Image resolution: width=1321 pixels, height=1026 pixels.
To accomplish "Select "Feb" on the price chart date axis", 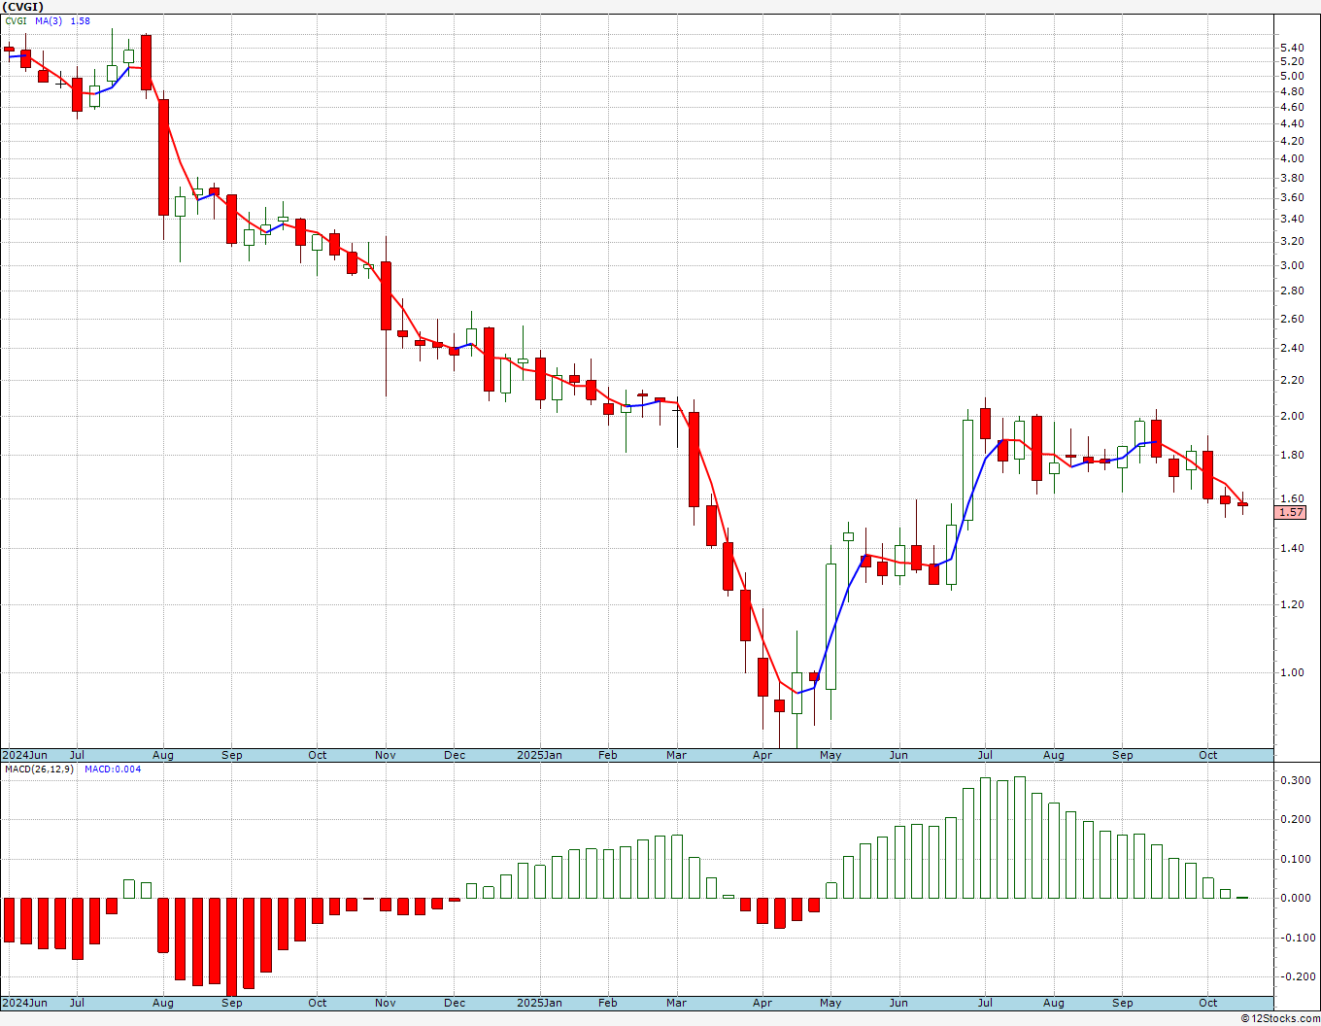I will (x=608, y=755).
